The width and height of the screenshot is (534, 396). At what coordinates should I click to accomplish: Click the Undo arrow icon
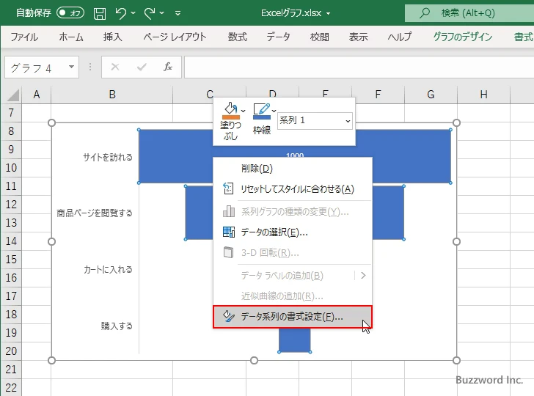(x=120, y=13)
